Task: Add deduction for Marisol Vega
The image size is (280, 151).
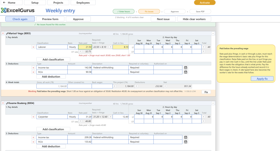Action: pyautogui.click(x=51, y=77)
